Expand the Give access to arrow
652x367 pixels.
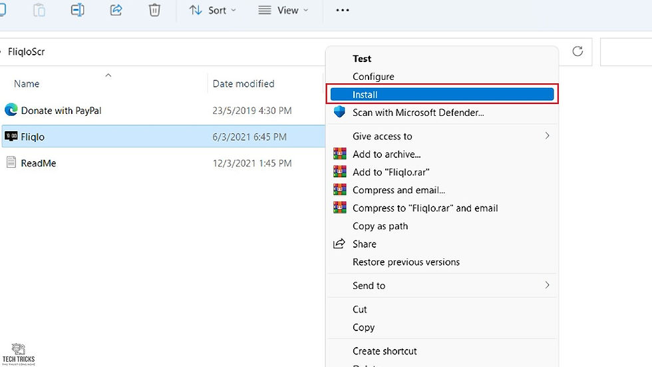coord(547,136)
